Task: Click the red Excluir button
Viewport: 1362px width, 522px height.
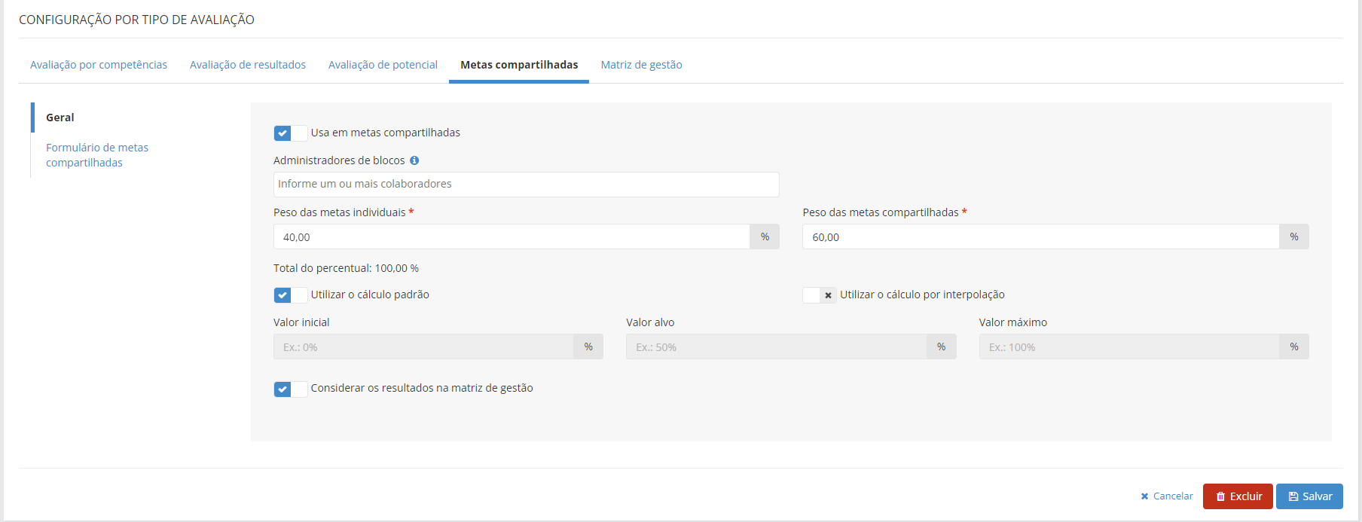Action: click(1238, 496)
